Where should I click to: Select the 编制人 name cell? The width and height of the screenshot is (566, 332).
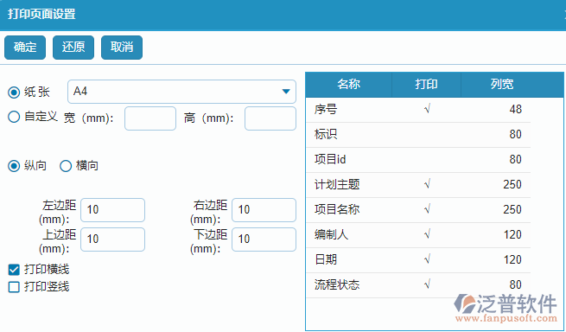click(x=349, y=235)
